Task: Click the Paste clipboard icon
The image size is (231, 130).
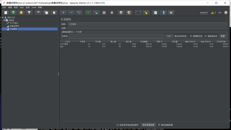Action: [x=54, y=13]
